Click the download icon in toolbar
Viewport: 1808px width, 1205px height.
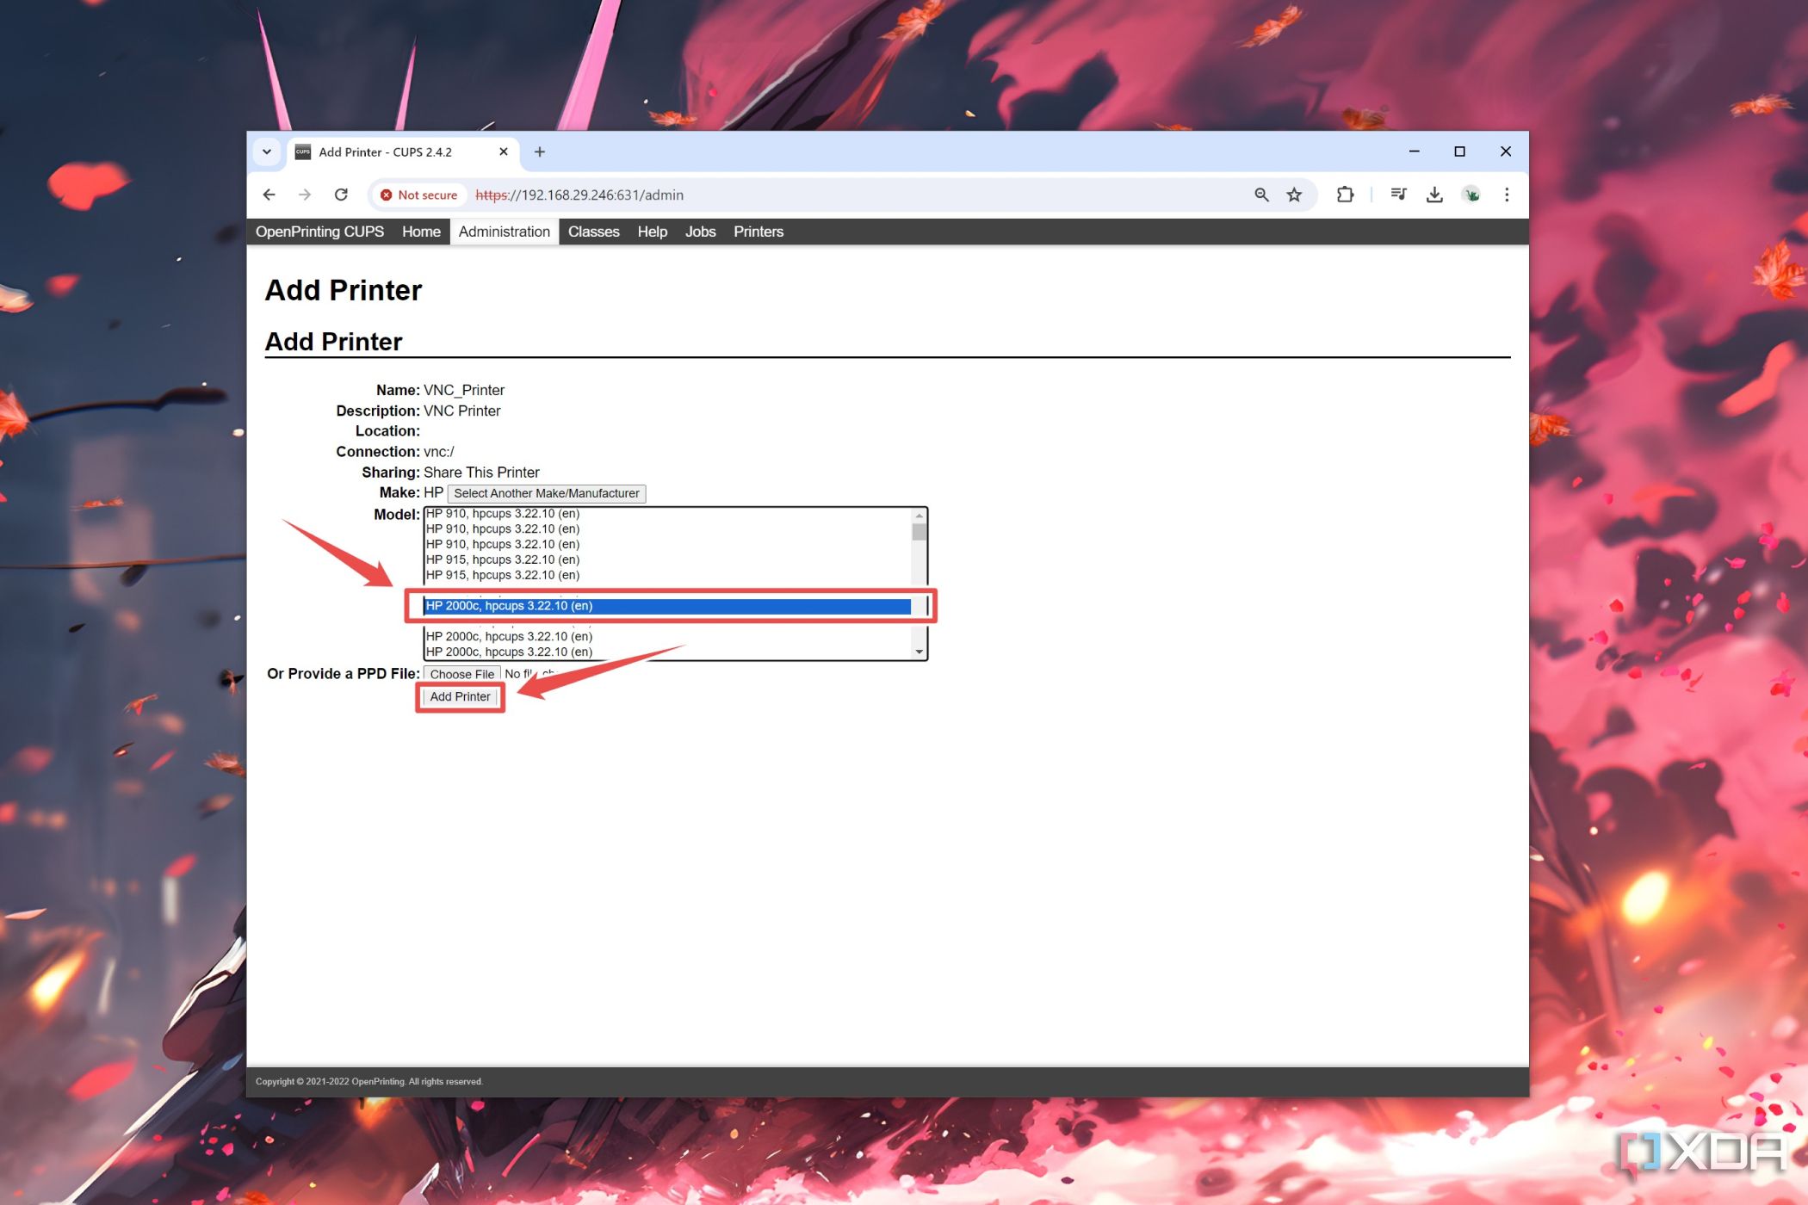1434,194
